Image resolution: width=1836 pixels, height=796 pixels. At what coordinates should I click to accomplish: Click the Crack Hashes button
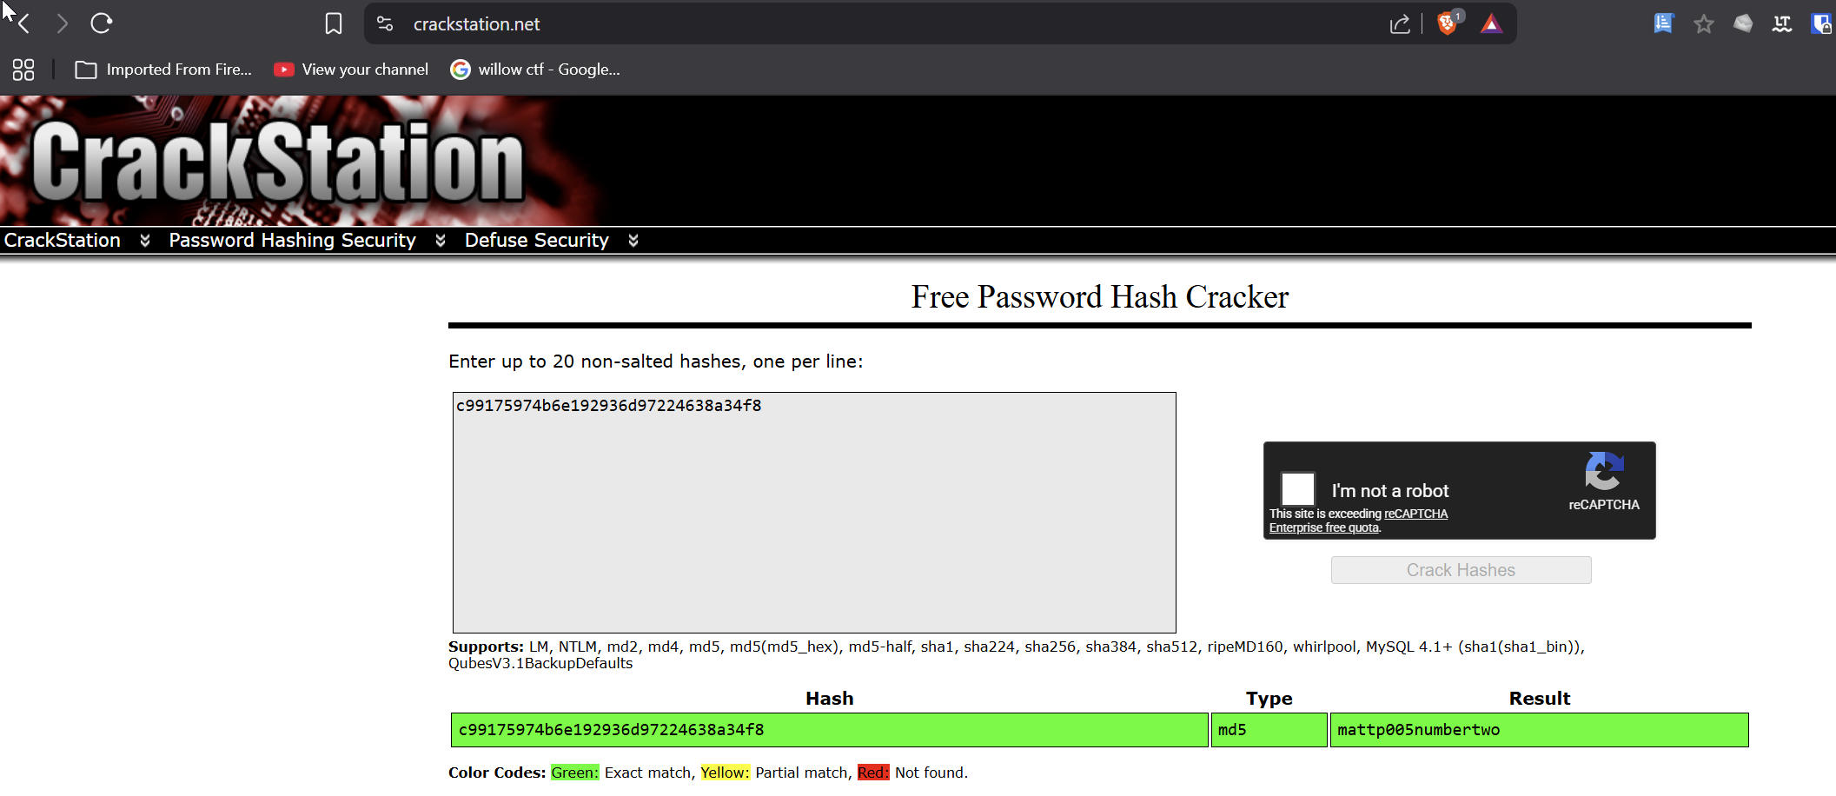click(1461, 570)
